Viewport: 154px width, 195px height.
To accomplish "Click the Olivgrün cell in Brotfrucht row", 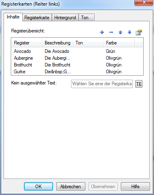I will [114, 65].
